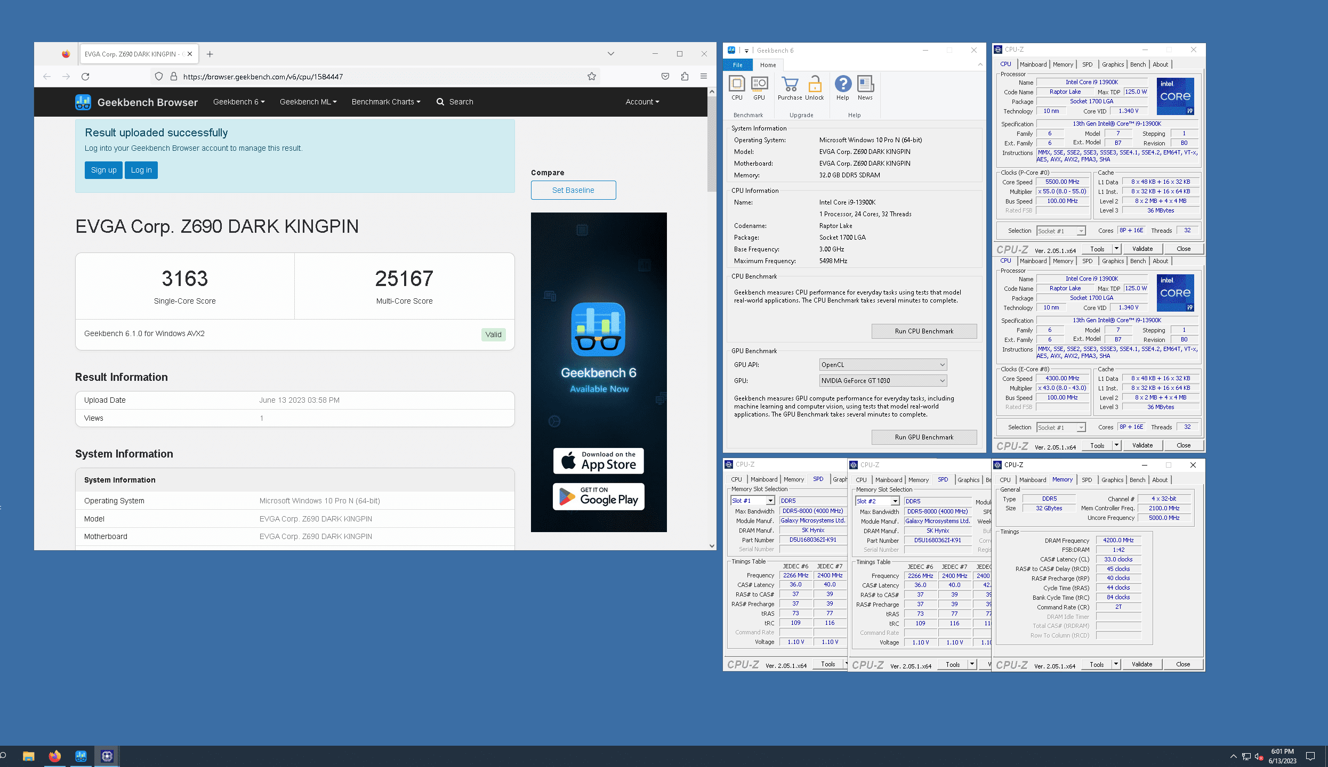Click the Set Baseline button

(573, 190)
